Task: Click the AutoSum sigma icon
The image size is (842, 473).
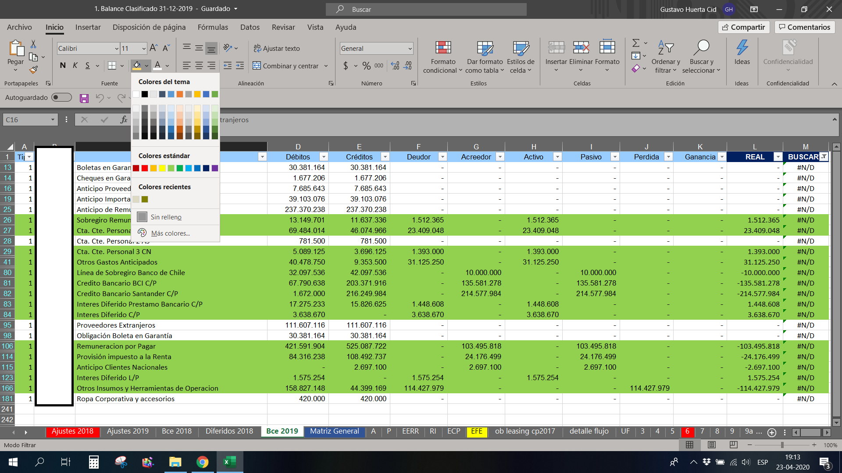Action: coord(636,43)
